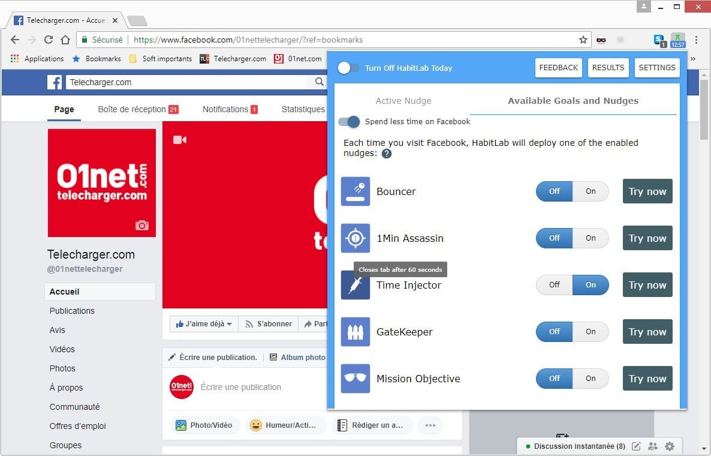711x456 pixels.
Task: Switch Bouncer nudge to On
Action: point(591,191)
